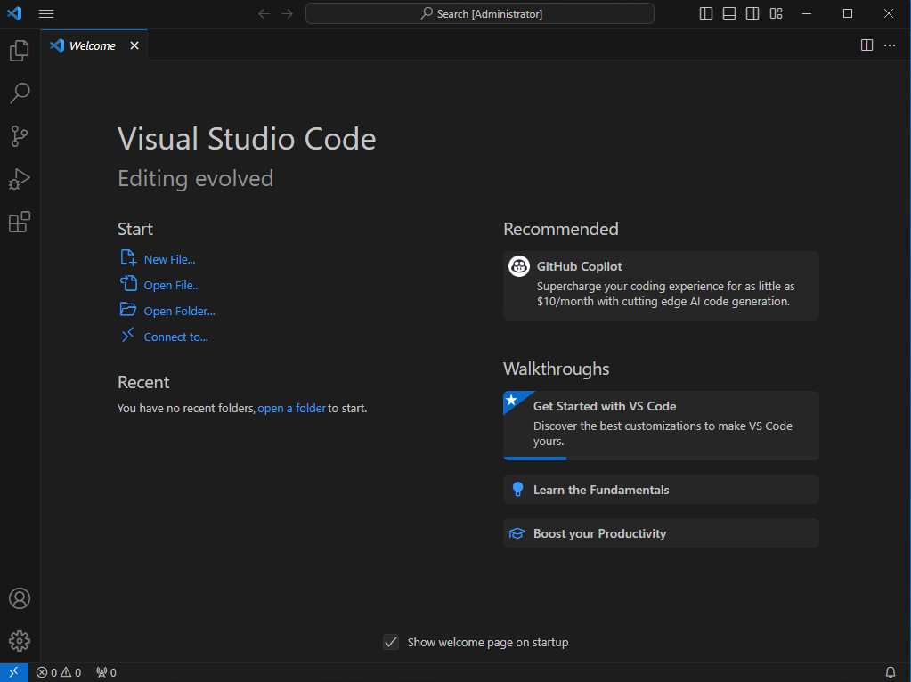Click the Open Folder icon under Start
This screenshot has height=682, width=911.
click(128, 309)
